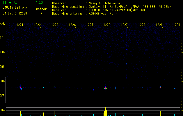Click the 1.0 kHz frequency label
This screenshot has width=183, height=116.
[2, 52]
